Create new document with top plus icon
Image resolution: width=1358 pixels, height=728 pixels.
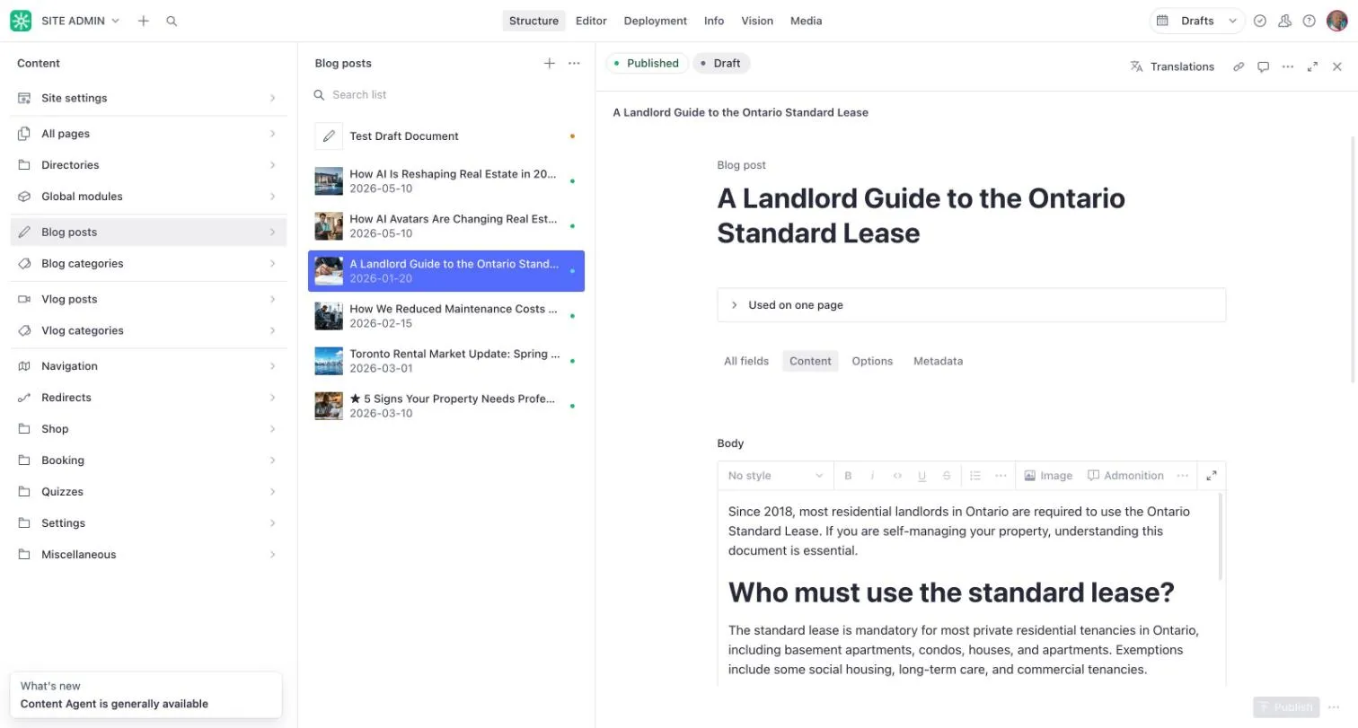pos(143,21)
